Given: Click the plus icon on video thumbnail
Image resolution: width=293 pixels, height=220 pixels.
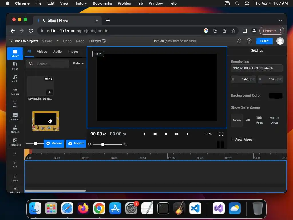Looking at the screenshot, I should [x=50, y=92].
